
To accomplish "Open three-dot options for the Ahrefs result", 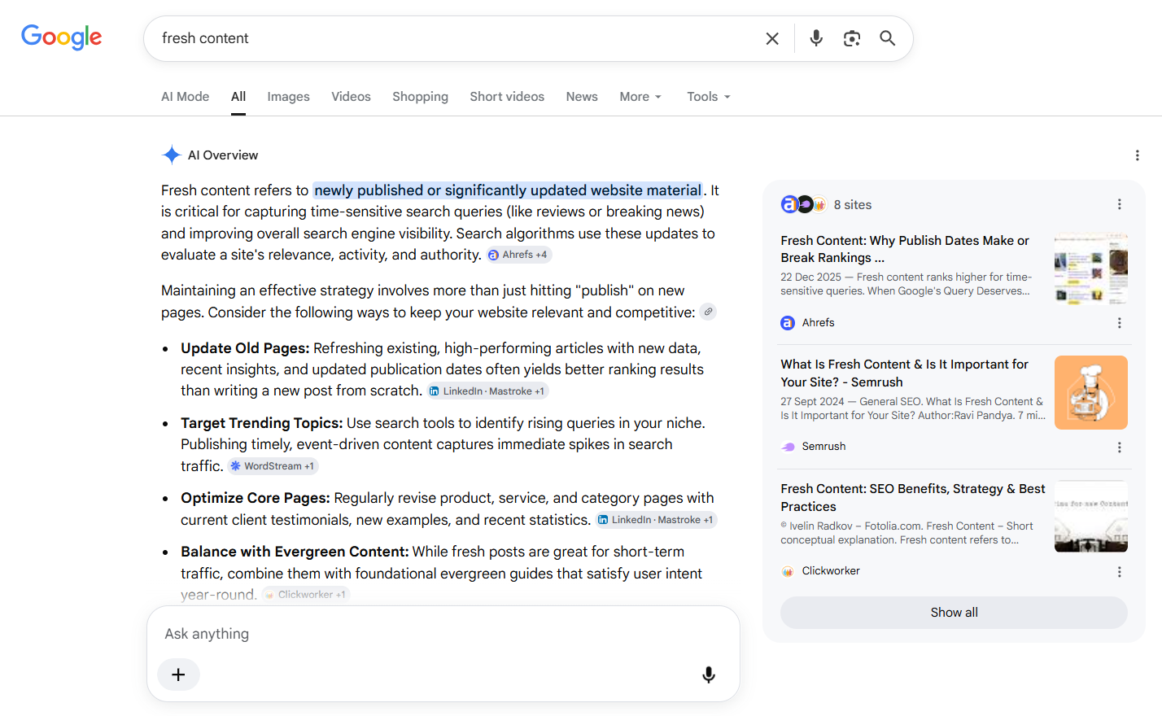I will click(x=1120, y=323).
